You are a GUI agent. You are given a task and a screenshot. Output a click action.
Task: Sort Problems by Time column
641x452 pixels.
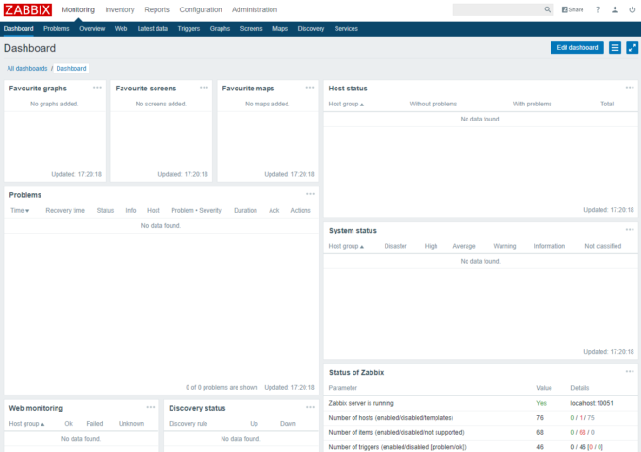(x=20, y=211)
